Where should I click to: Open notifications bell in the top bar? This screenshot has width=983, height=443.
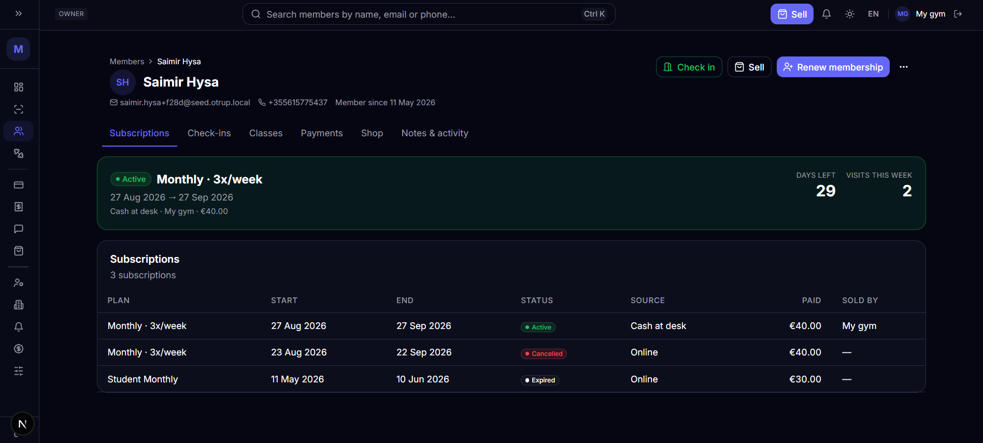pyautogui.click(x=827, y=14)
